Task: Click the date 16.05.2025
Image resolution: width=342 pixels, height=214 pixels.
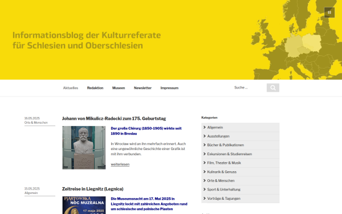Action: tap(32, 118)
